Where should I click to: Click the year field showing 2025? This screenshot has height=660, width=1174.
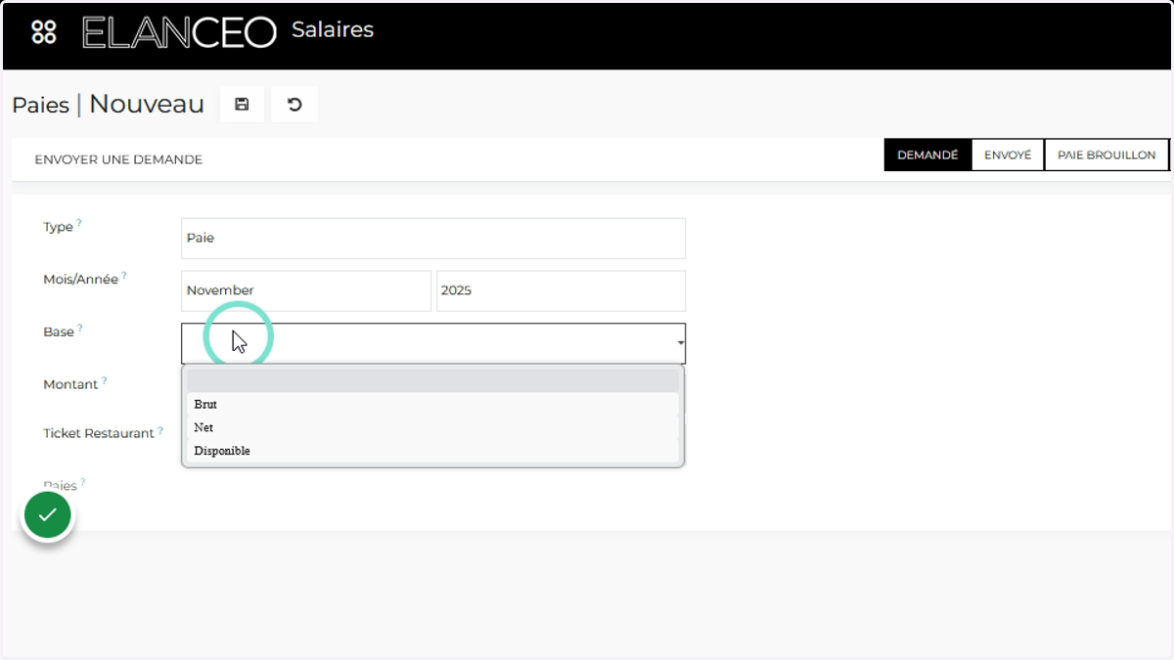tap(561, 290)
